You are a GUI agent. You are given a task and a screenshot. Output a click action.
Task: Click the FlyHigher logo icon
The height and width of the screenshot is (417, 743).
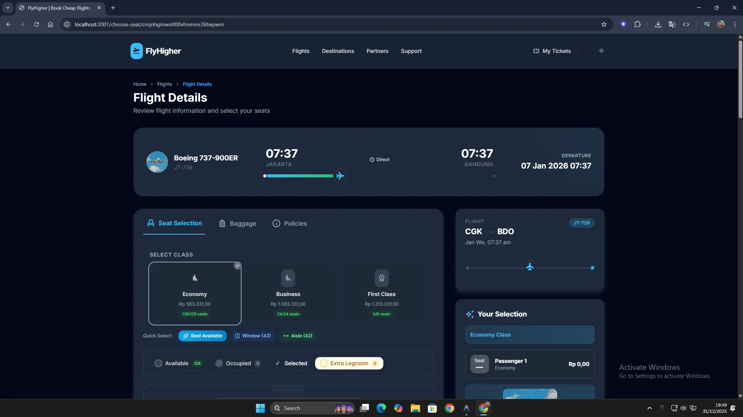tap(136, 51)
